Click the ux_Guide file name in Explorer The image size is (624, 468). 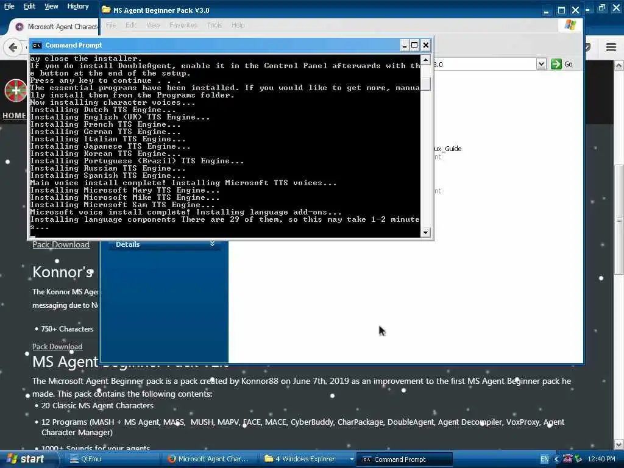tap(448, 149)
